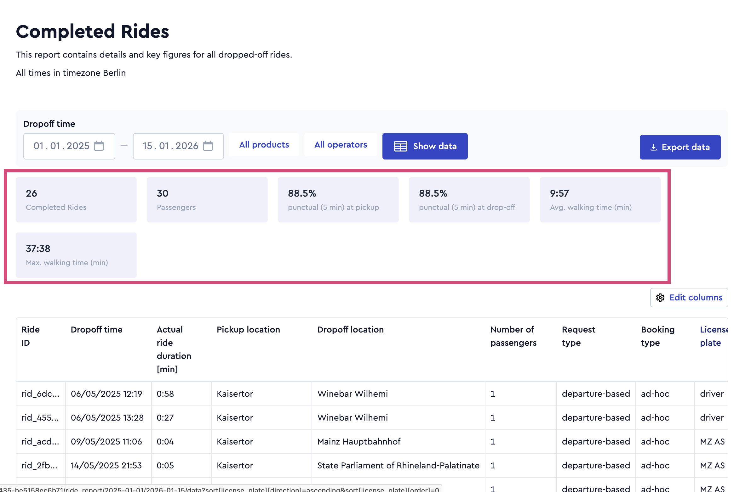Image resolution: width=751 pixels, height=492 pixels.
Task: Select the Avg. walking time stat card
Action: coord(600,200)
